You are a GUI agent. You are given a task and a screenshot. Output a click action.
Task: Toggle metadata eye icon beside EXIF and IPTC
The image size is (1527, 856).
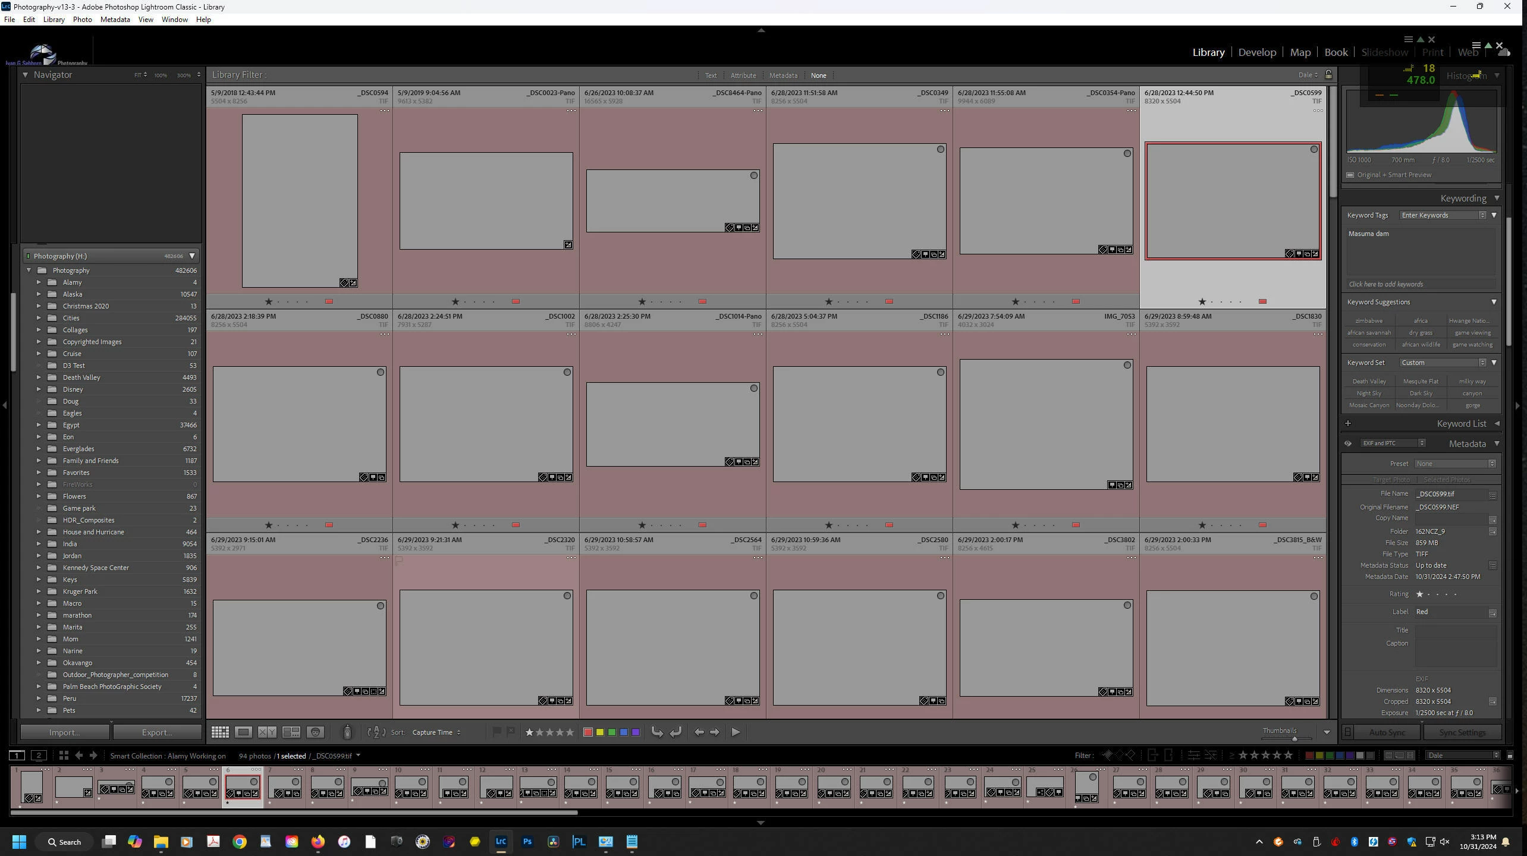tap(1348, 443)
